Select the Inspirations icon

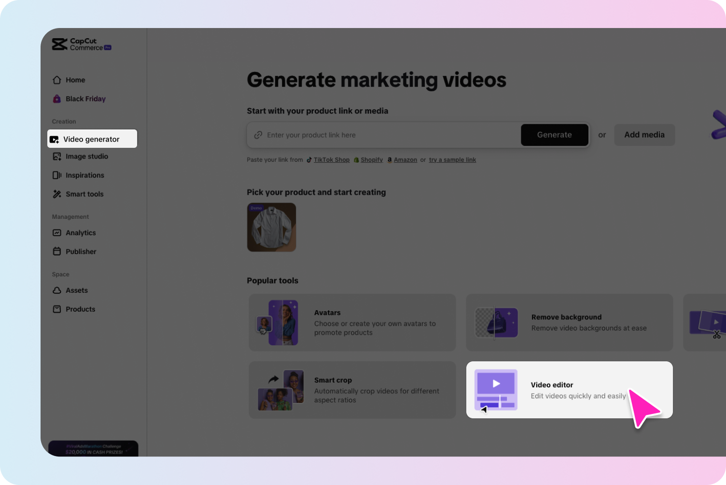(x=57, y=175)
